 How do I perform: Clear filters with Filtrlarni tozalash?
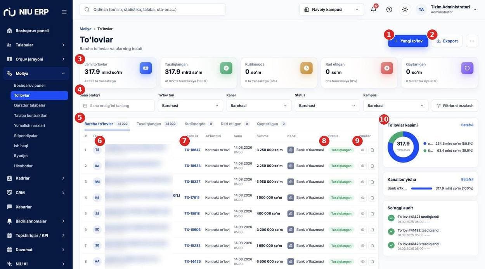coord(455,106)
